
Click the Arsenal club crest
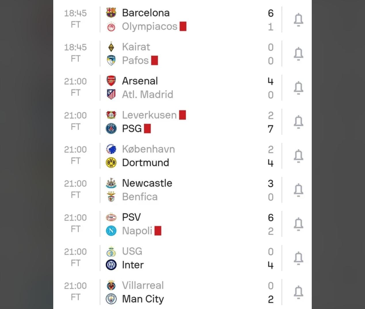[111, 81]
